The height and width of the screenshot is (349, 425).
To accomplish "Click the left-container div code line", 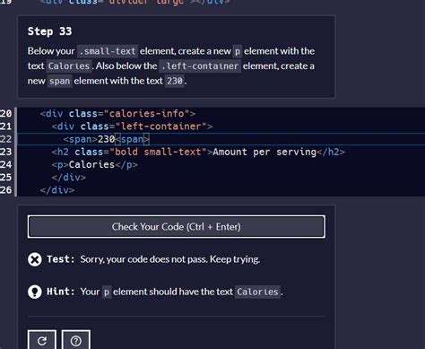I will pos(132,127).
